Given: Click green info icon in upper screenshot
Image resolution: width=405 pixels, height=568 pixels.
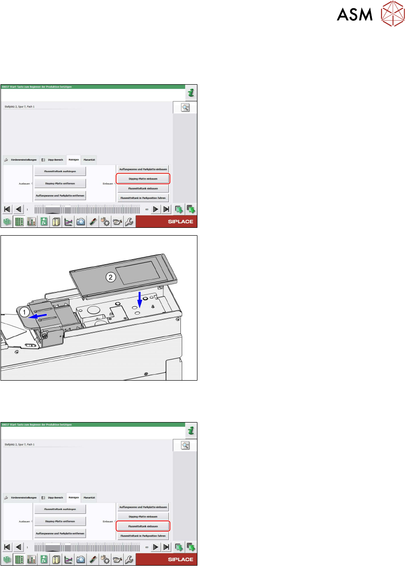Looking at the screenshot, I should click(191, 93).
